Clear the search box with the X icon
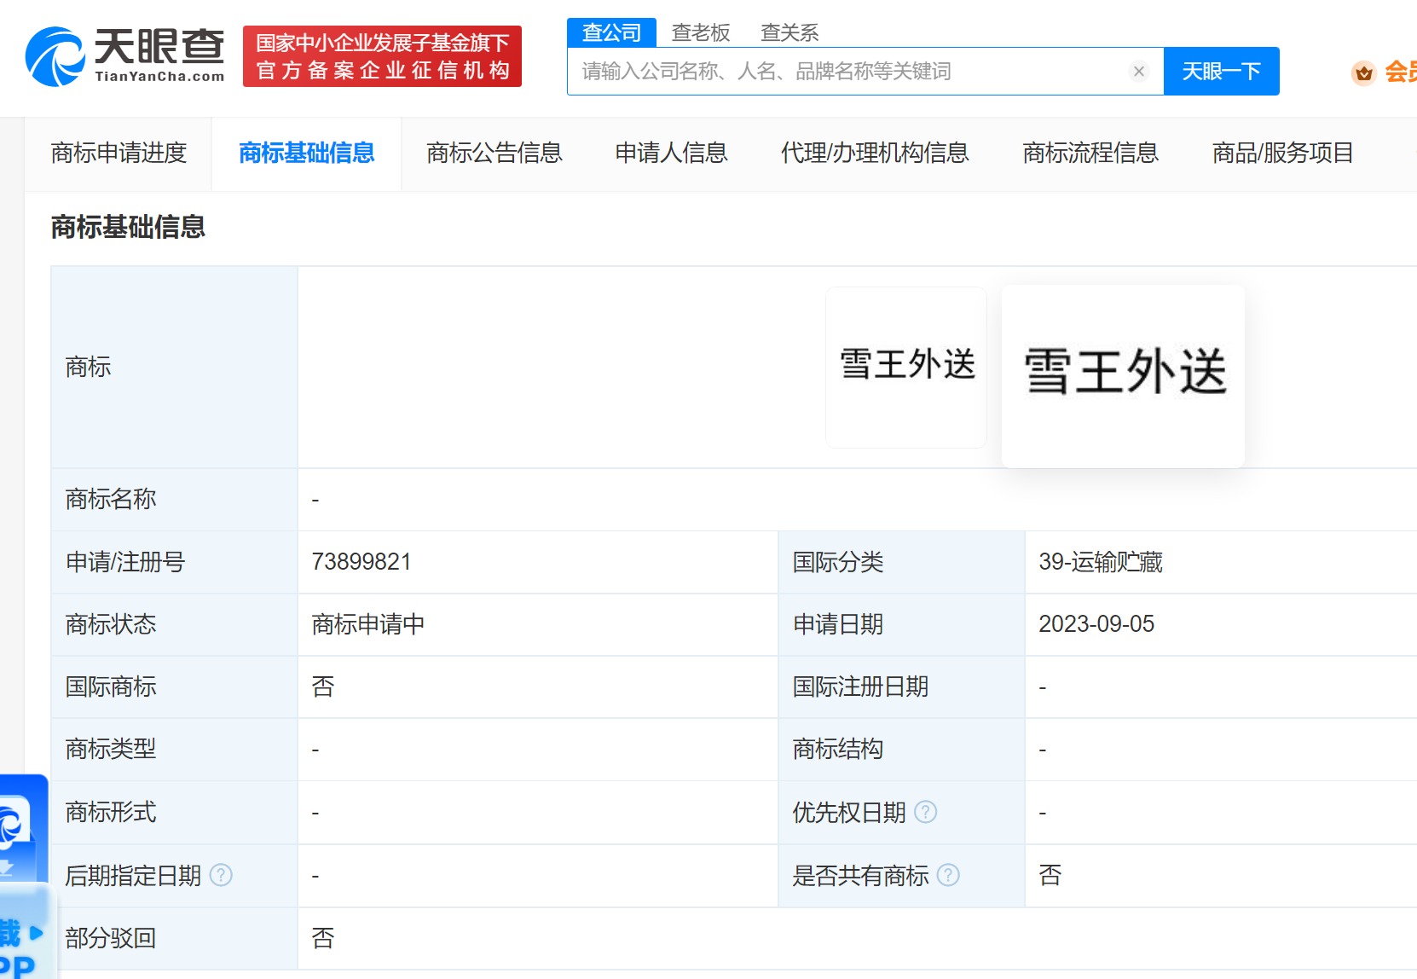 (1139, 72)
